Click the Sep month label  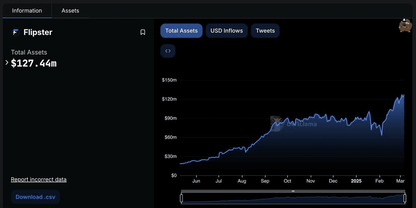tap(265, 181)
